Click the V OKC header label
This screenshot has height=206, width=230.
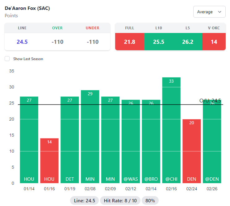coord(214,28)
